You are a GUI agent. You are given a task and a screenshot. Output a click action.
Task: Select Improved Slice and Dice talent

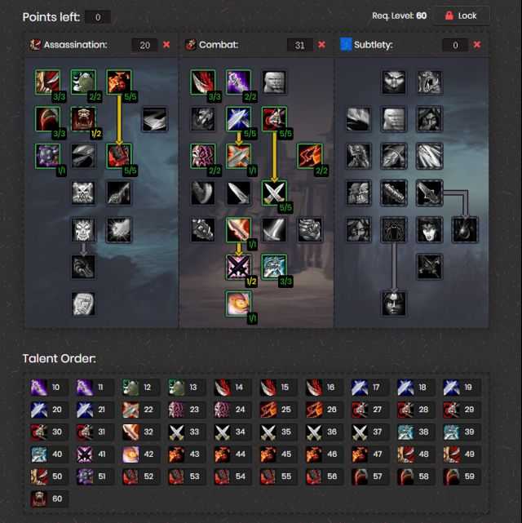tap(155, 119)
